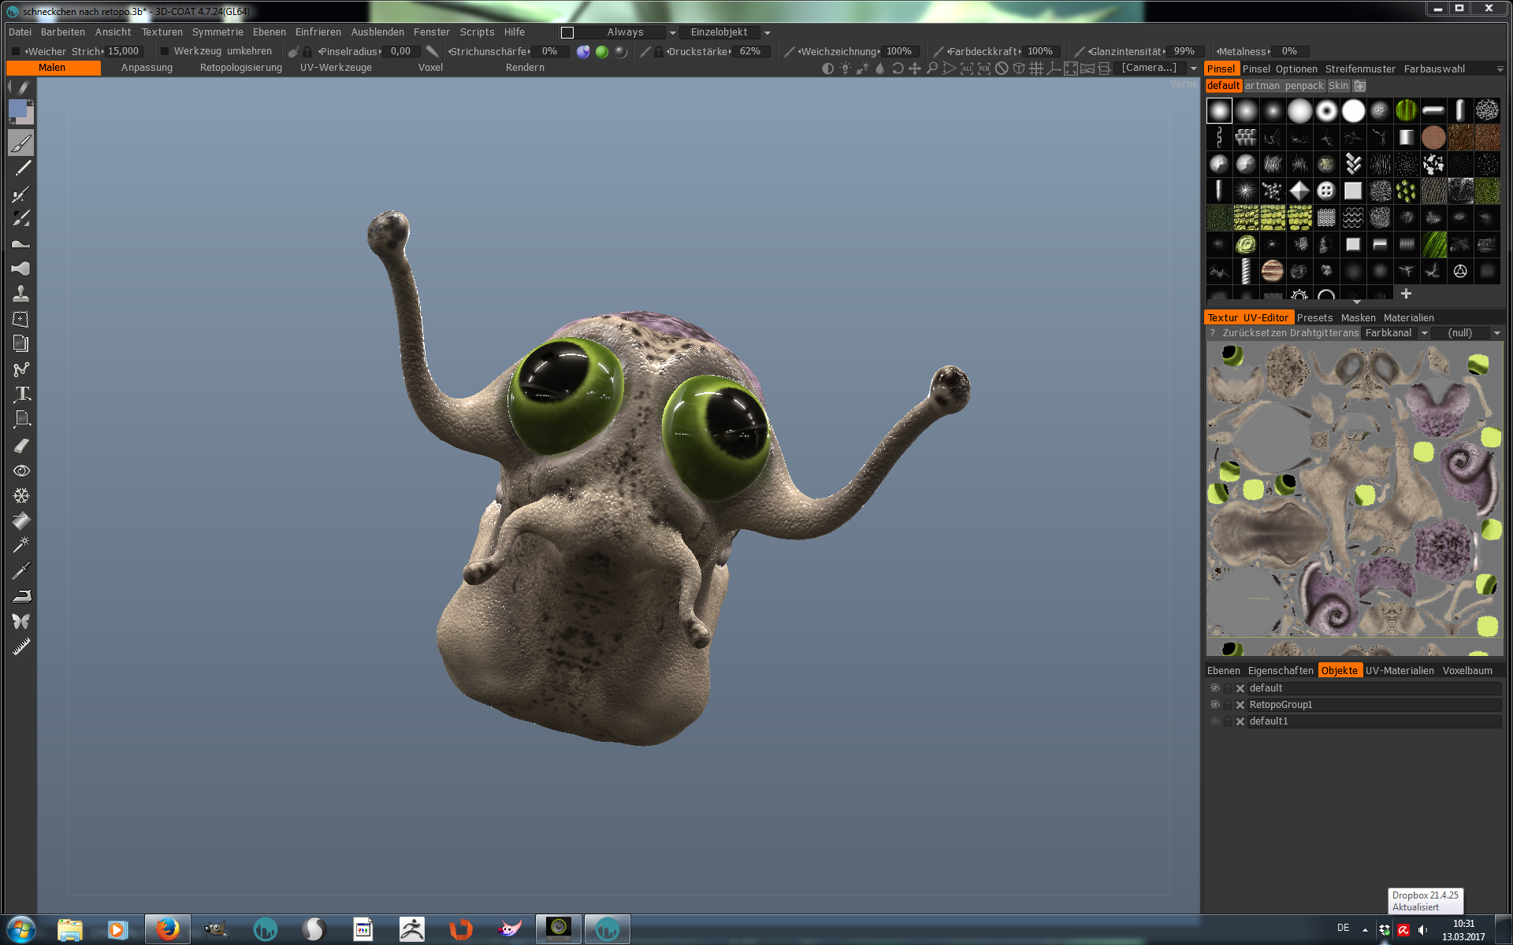The image size is (1513, 945).
Task: Select the text tool in left toolbar
Action: click(x=21, y=394)
